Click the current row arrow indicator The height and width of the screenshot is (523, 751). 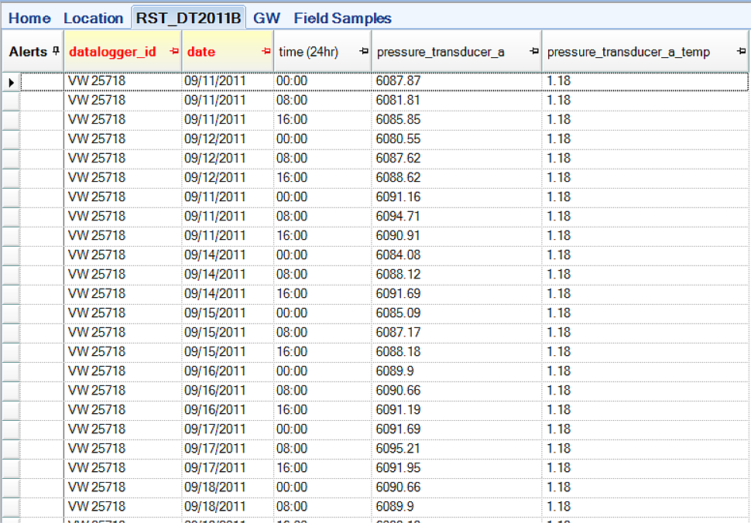pyautogui.click(x=11, y=81)
